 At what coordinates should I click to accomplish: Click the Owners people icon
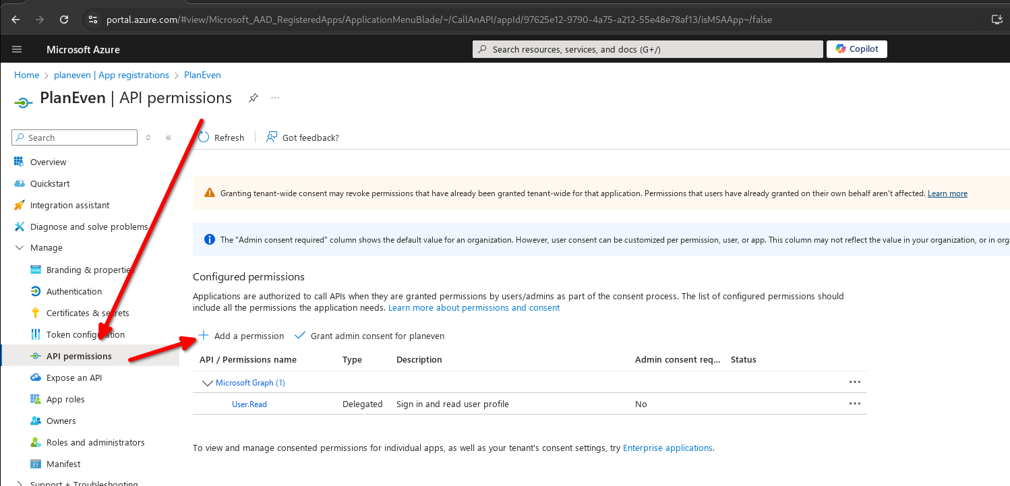click(36, 421)
